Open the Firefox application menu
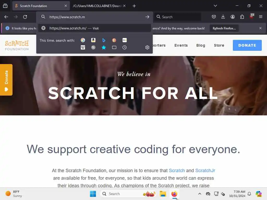 [261, 17]
